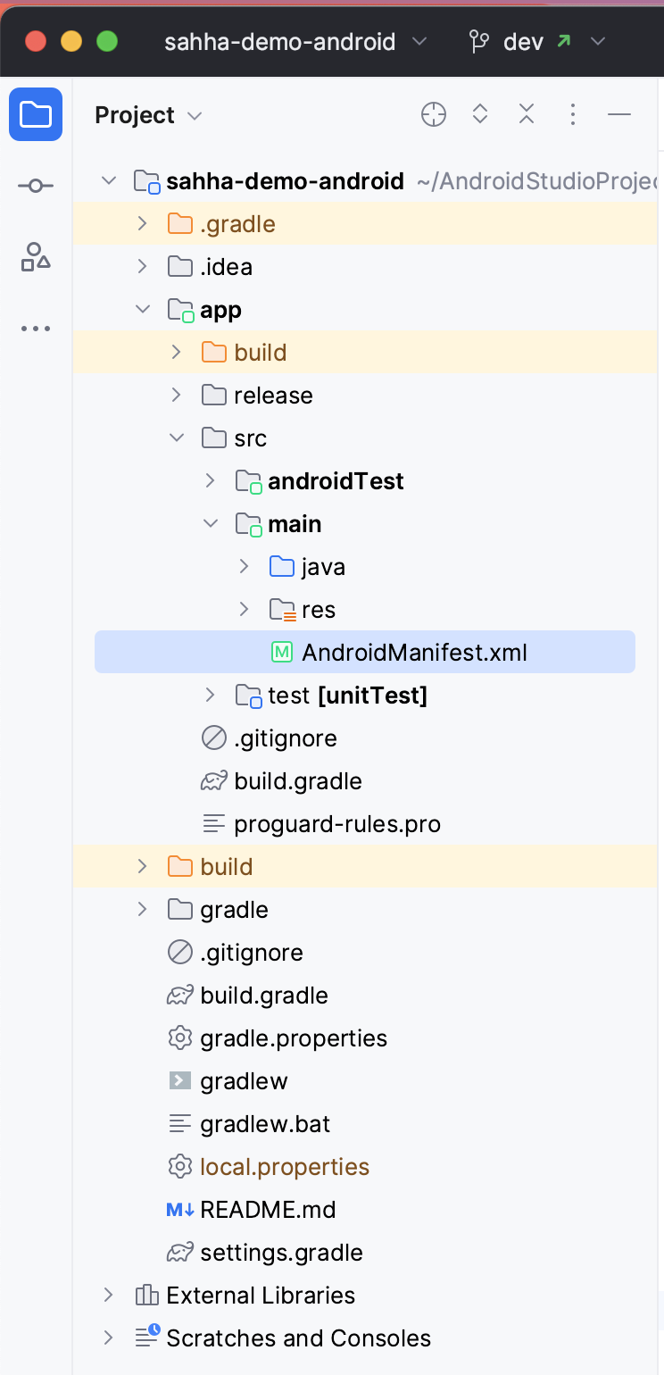Open the branch popup via the branch icon
Screen dimensions: 664x1375
pyautogui.click(x=479, y=41)
